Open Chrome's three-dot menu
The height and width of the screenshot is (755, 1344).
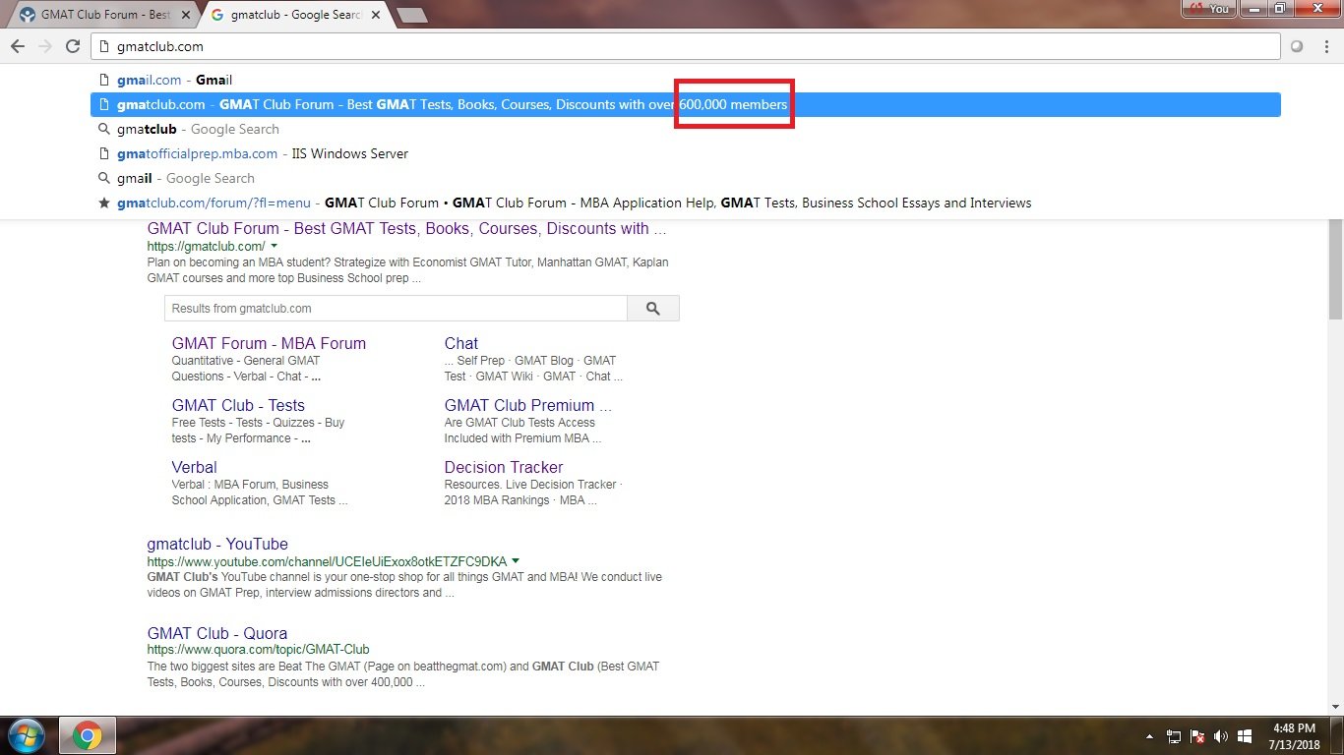coord(1324,46)
